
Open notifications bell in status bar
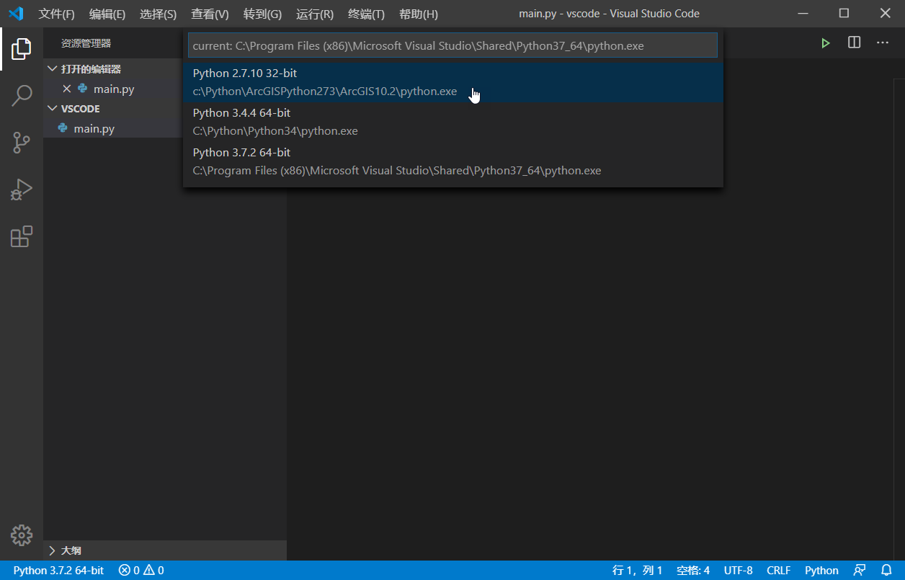pyautogui.click(x=886, y=570)
